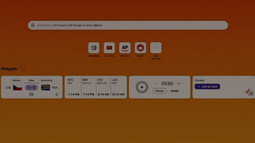Viewport: 255px width, 143px height.
Task: Click the 1 - 0 score badge
Action: click(31, 87)
